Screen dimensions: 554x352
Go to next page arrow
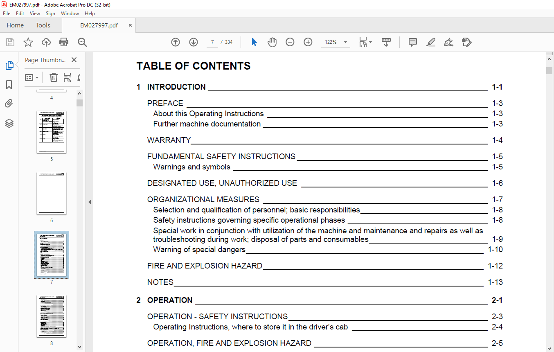[x=194, y=42]
